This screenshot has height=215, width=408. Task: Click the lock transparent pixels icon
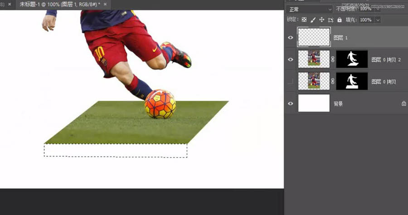pos(304,20)
